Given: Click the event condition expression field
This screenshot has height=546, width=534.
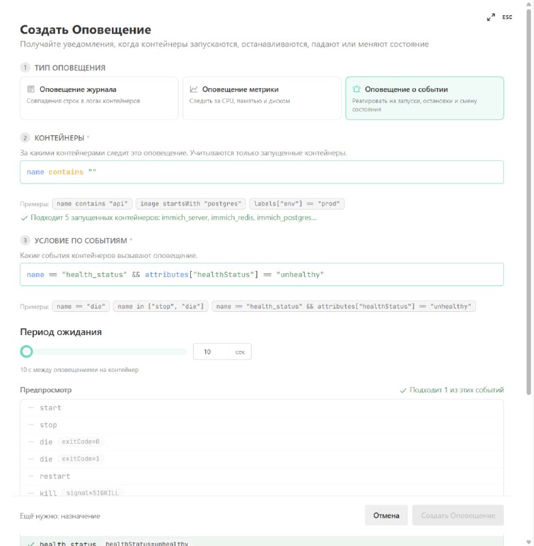Looking at the screenshot, I should coord(262,274).
